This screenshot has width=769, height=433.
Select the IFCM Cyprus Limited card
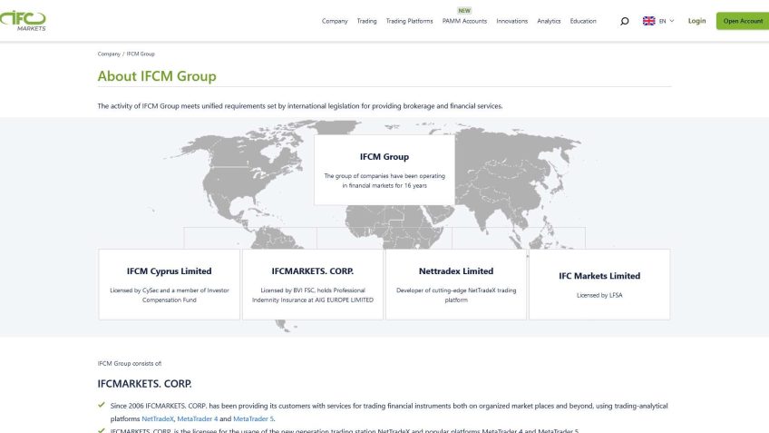coord(170,284)
